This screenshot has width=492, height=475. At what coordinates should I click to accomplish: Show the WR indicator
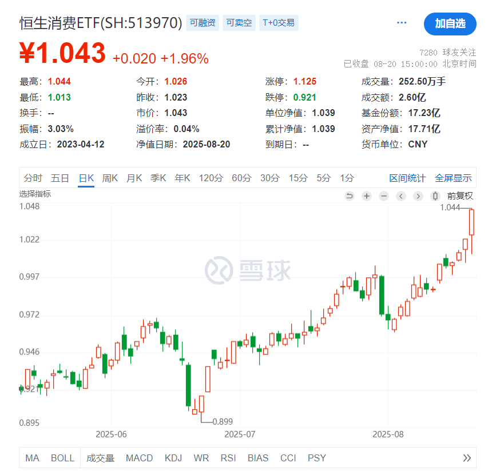click(201, 458)
